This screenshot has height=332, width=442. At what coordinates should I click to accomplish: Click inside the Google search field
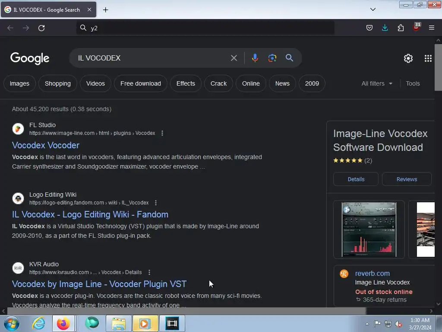tap(152, 58)
